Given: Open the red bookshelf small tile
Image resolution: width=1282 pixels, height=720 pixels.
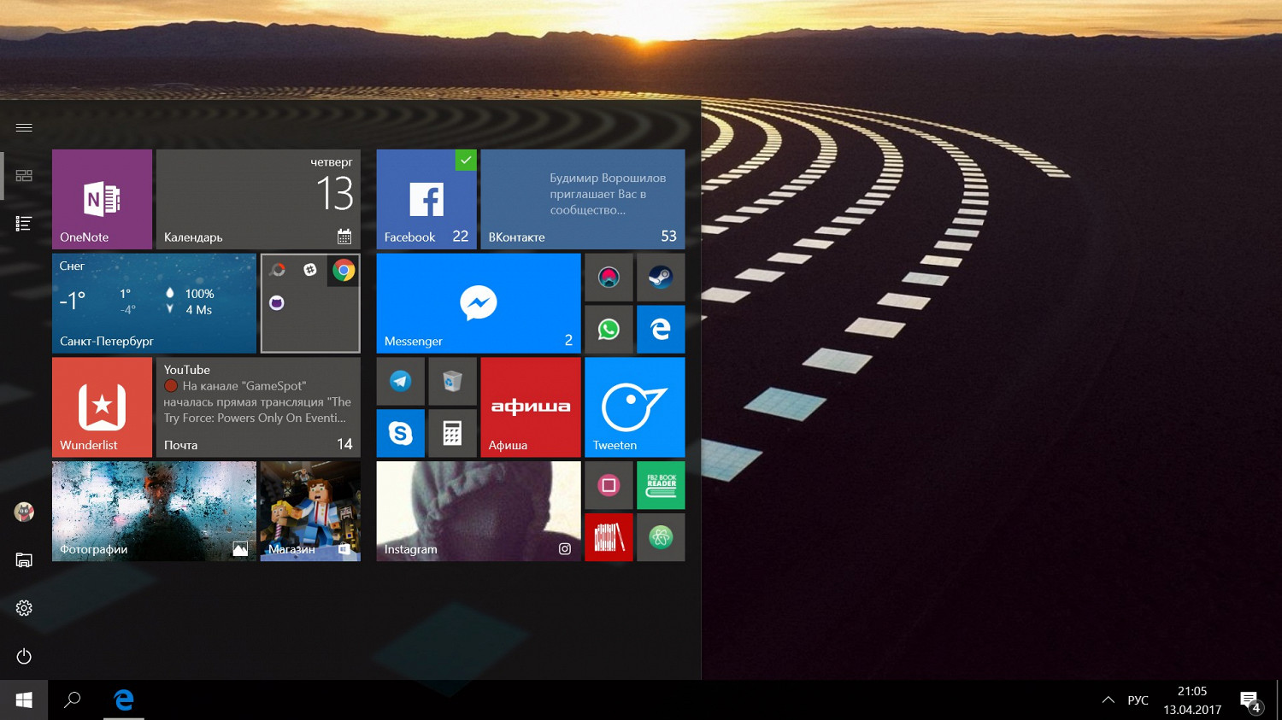Looking at the screenshot, I should (609, 537).
